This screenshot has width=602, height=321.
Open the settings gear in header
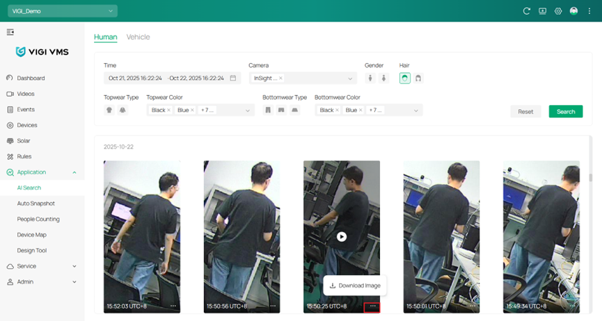pos(558,11)
